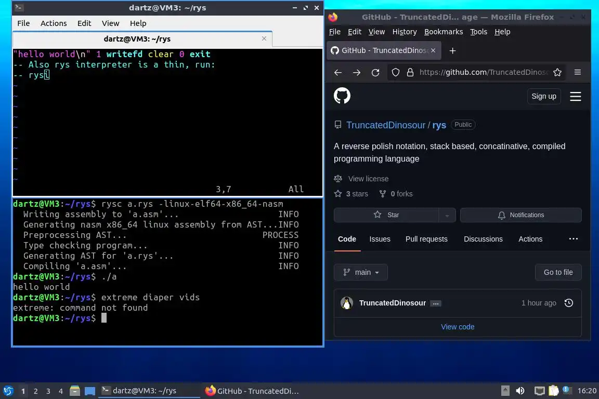Image resolution: width=599 pixels, height=399 pixels.
Task: Click the commit history clock icon
Action: tap(569, 303)
